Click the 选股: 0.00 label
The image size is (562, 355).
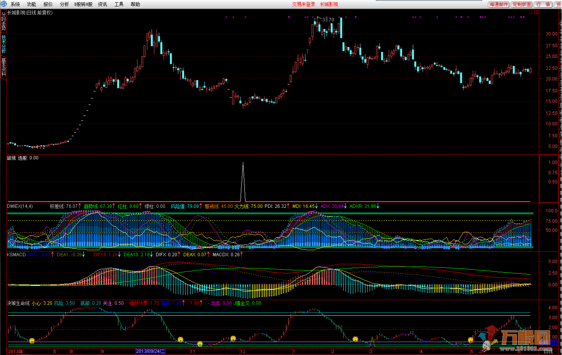click(28, 158)
